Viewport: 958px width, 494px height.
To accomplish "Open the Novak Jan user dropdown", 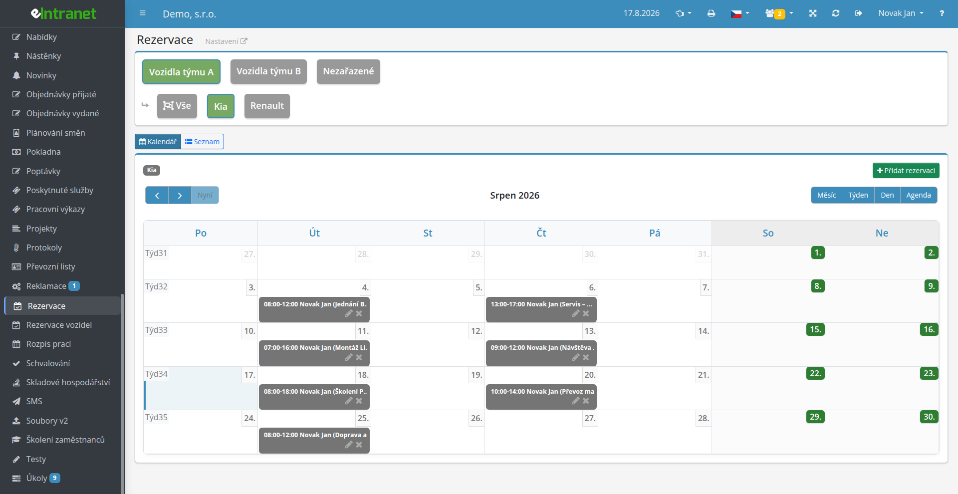I will click(901, 13).
